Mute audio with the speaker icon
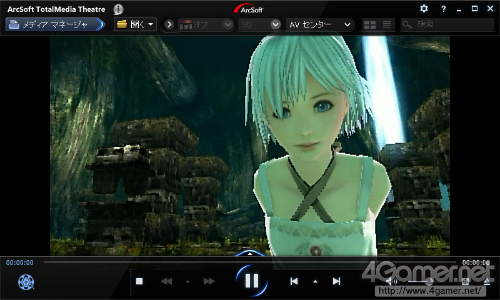The width and height of the screenshot is (500, 300). coord(391,281)
